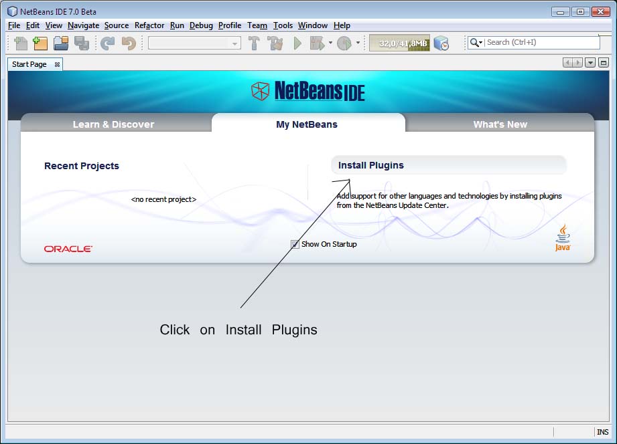This screenshot has width=617, height=444.
Task: Click the Debug Project icon
Action: 317,43
